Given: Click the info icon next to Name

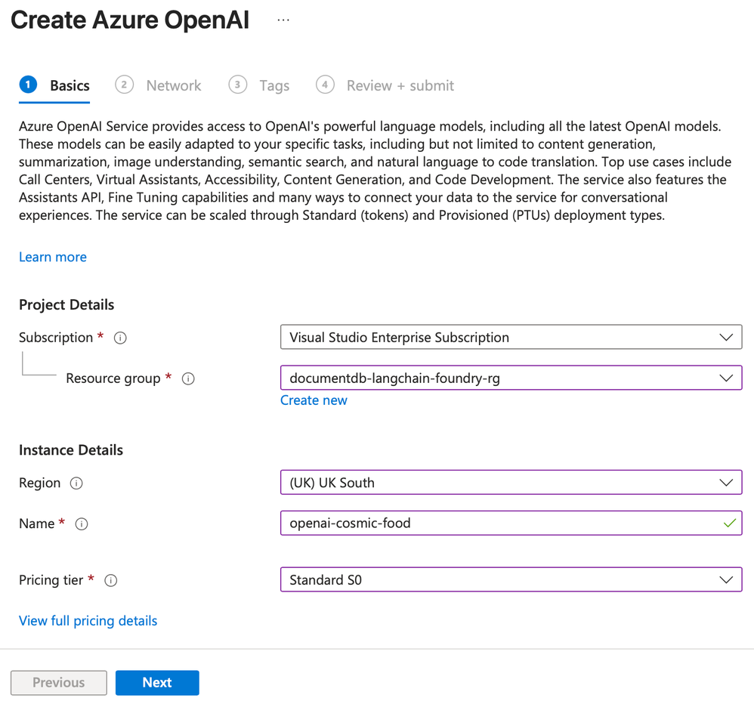Looking at the screenshot, I should [82, 523].
